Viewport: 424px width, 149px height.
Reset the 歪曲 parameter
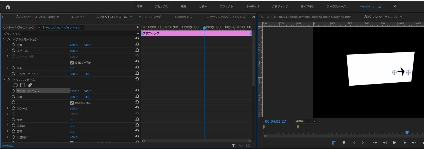click(x=137, y=120)
